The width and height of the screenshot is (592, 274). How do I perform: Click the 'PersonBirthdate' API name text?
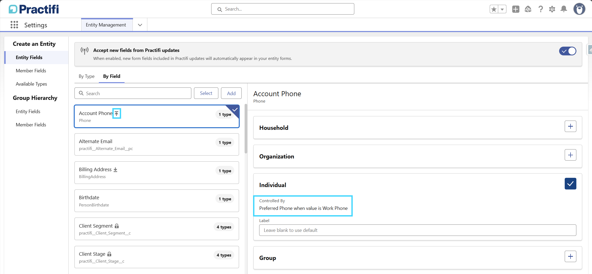pyautogui.click(x=94, y=205)
